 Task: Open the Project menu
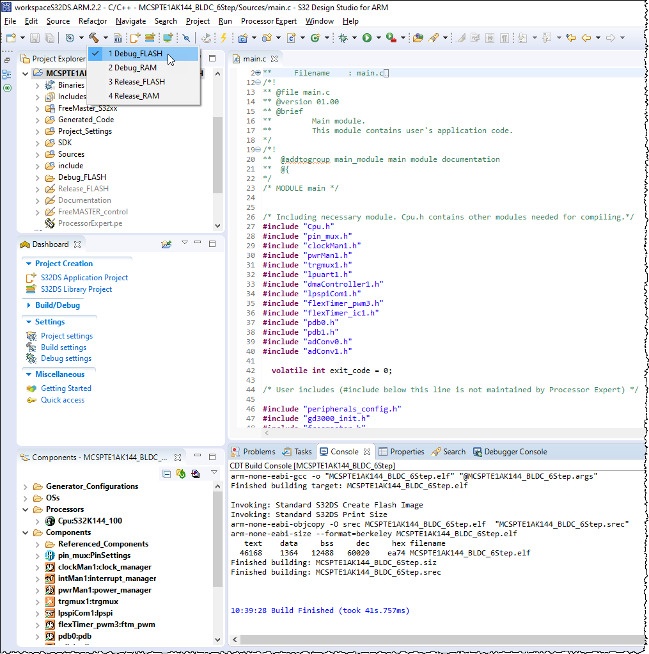tap(198, 21)
